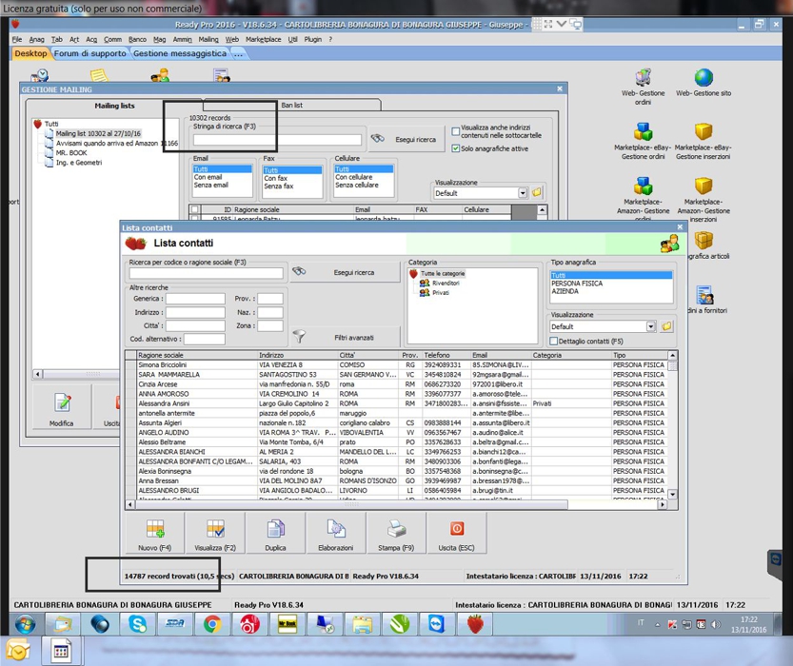This screenshot has width=793, height=666.
Task: Sort contacts by Citta' column header
Action: 368,355
